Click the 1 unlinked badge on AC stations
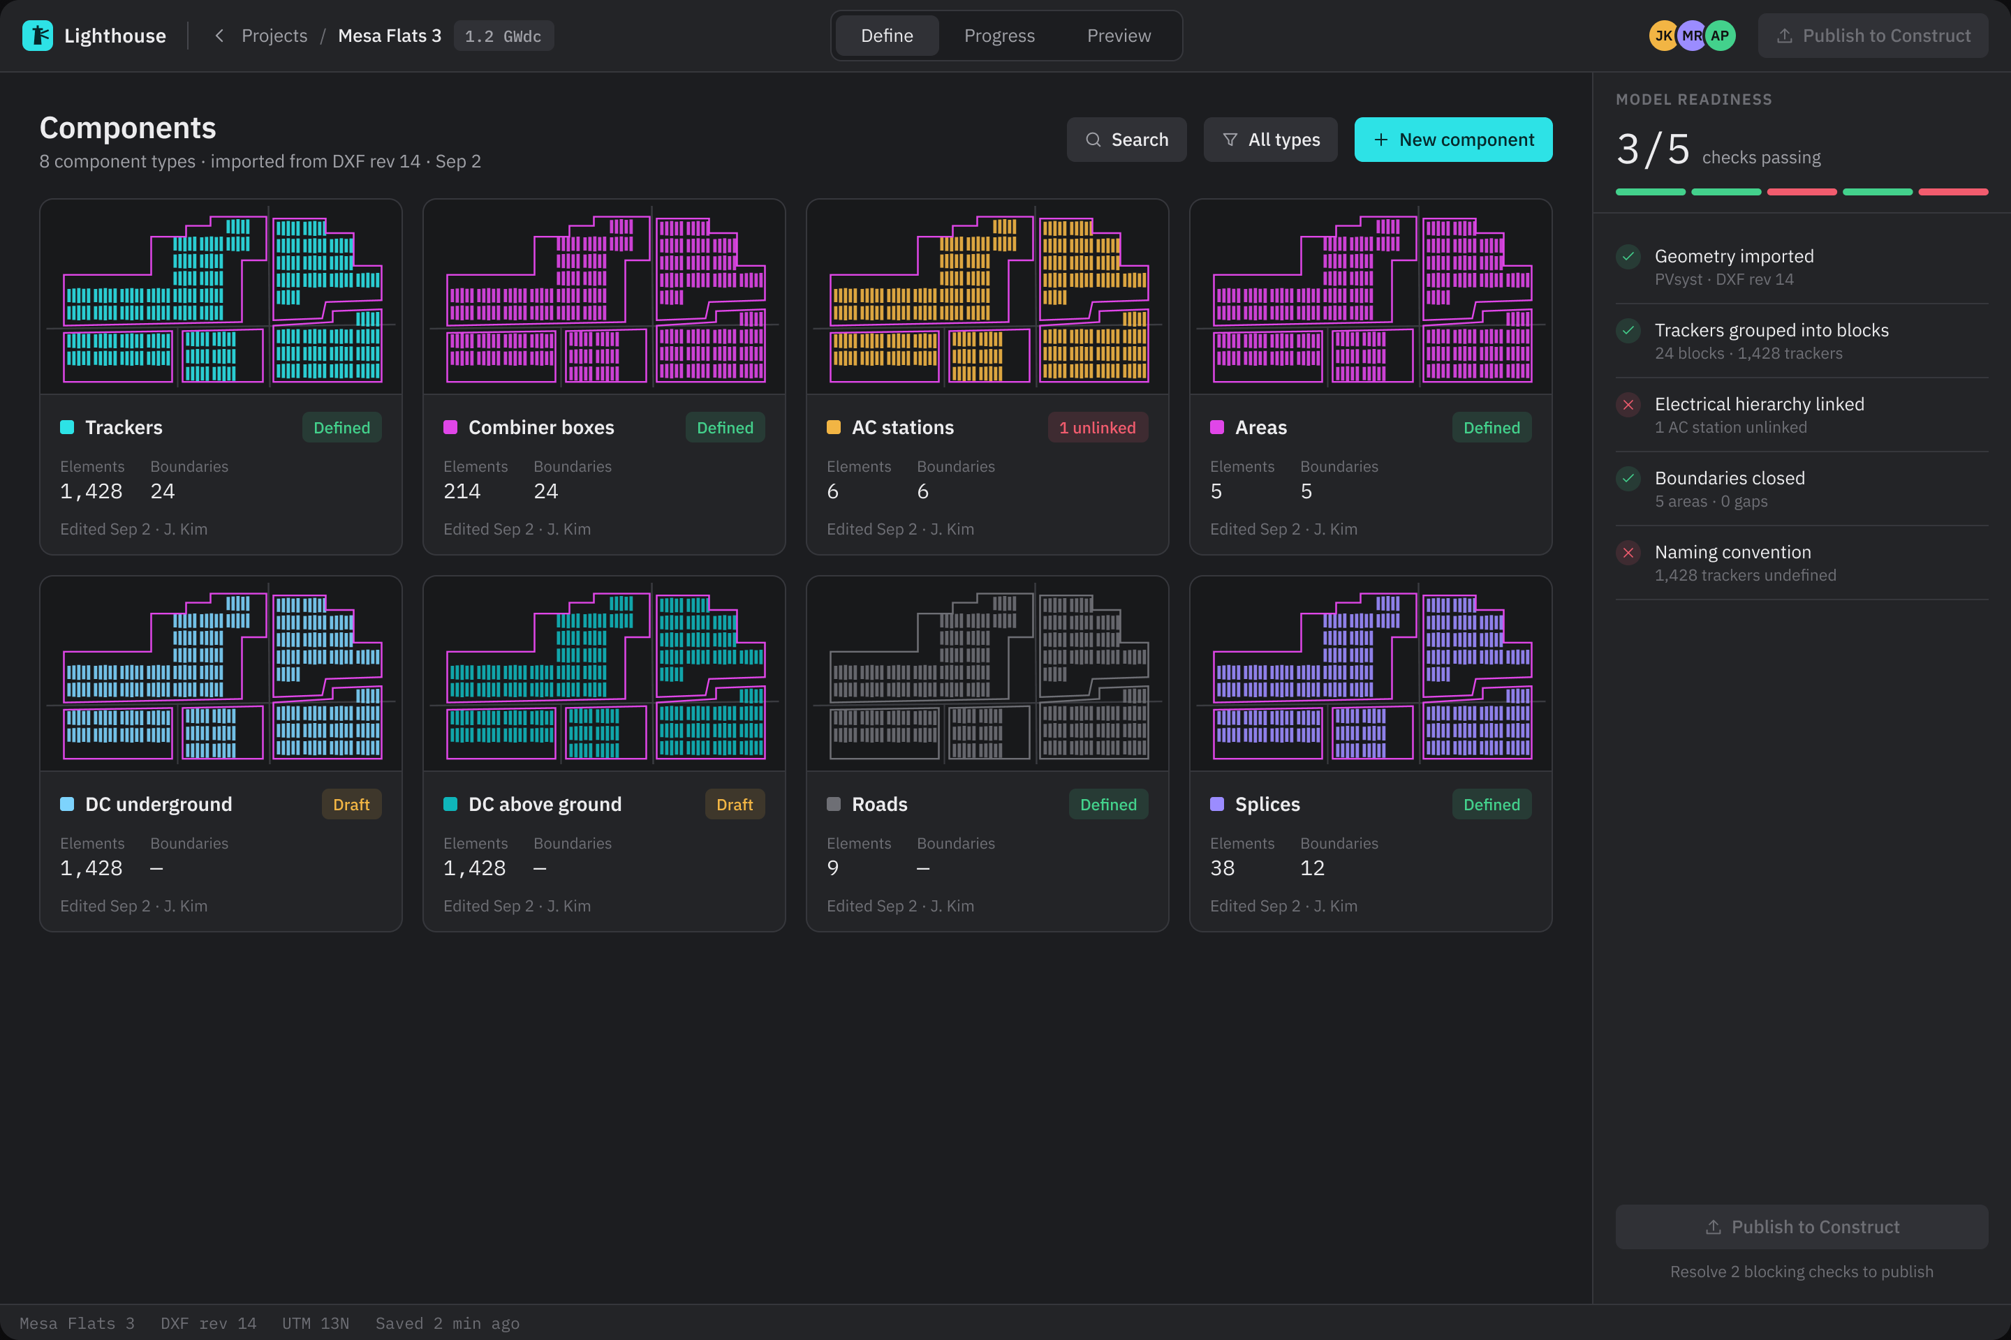The width and height of the screenshot is (2011, 1340). tap(1098, 427)
